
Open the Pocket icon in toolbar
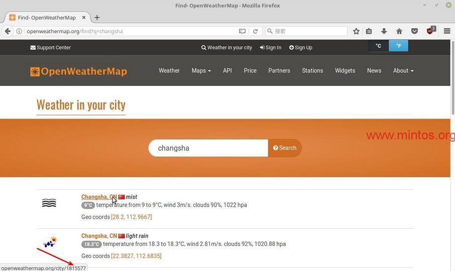pyautogui.click(x=415, y=31)
